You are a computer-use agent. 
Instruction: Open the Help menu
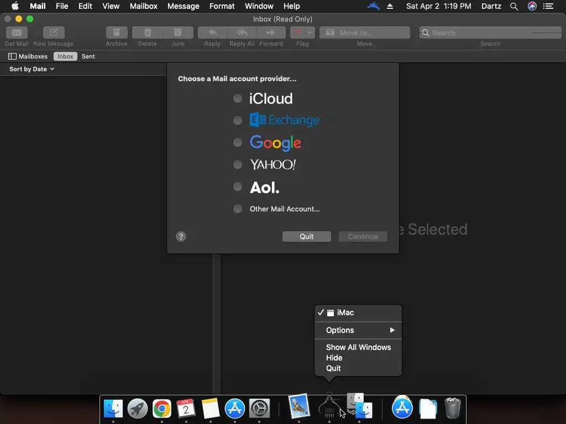[x=291, y=6]
